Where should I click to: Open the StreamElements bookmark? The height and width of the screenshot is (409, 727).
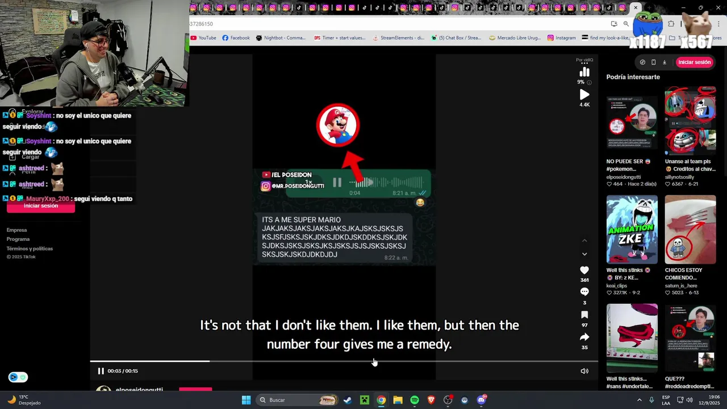click(398, 38)
